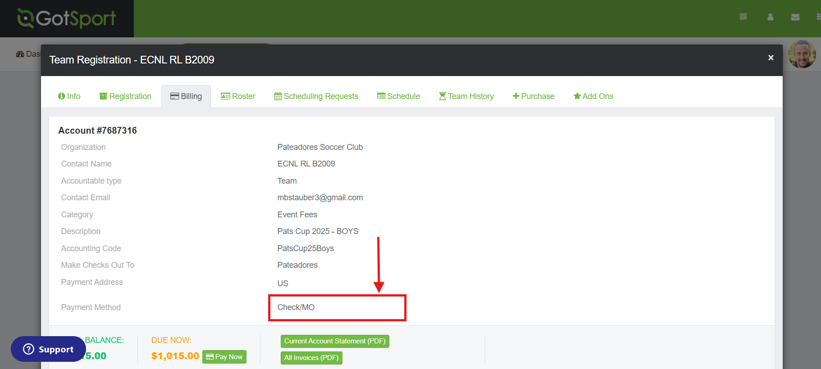Open the Roster tab
Viewport: 821px width, 369px height.
point(238,96)
